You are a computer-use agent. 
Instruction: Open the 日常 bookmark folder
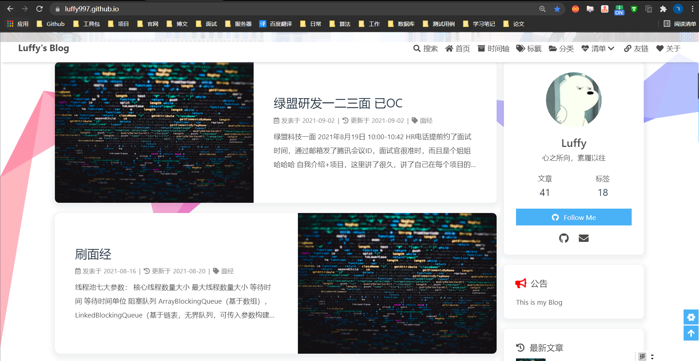click(x=311, y=24)
